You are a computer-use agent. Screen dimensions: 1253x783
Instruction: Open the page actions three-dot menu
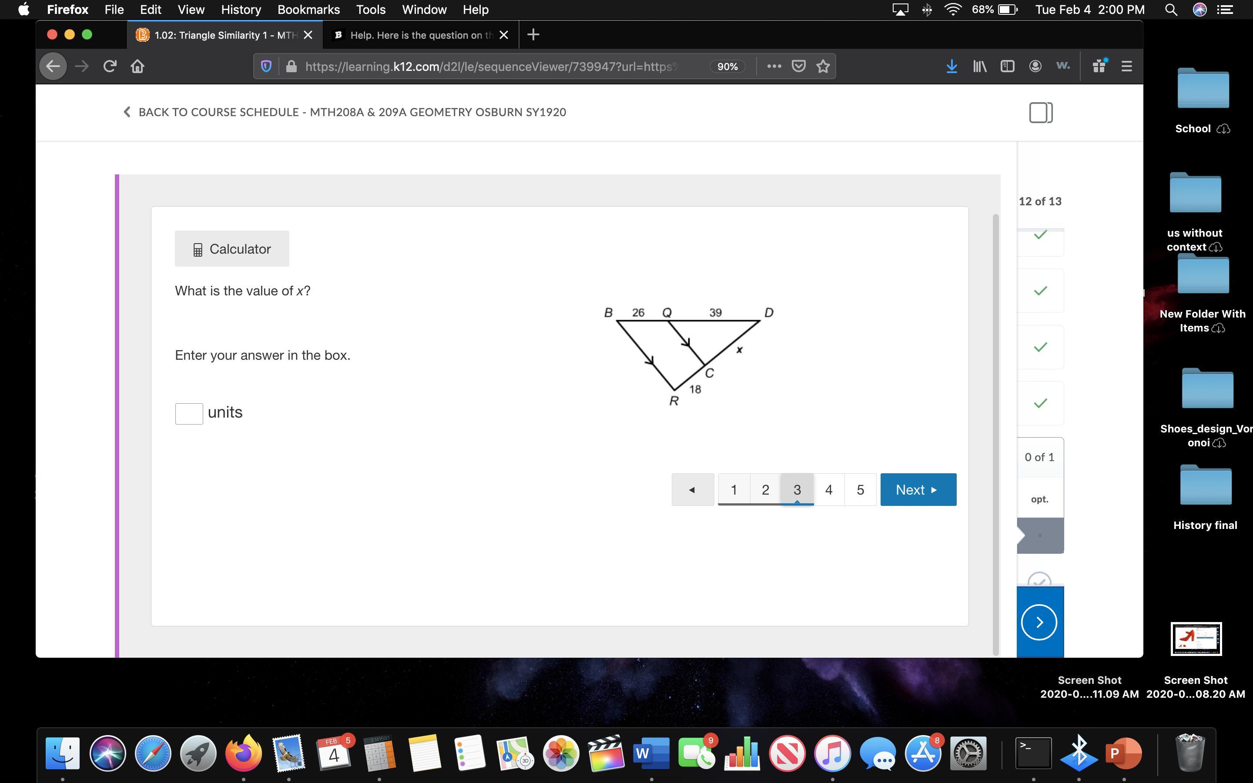(x=774, y=66)
